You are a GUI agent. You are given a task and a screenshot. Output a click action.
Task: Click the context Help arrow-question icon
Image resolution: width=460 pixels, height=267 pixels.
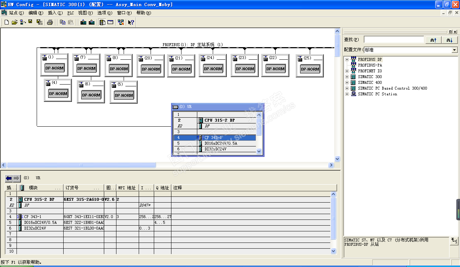[131, 22]
